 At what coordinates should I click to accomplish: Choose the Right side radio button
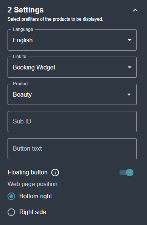11,212
